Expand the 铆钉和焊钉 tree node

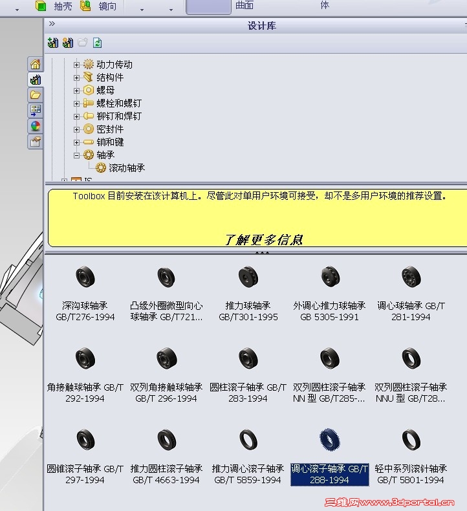click(76, 116)
